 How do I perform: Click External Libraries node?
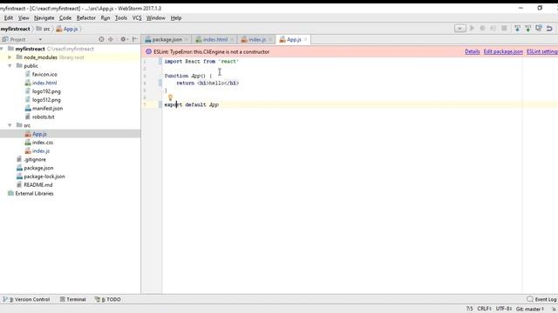click(x=34, y=193)
